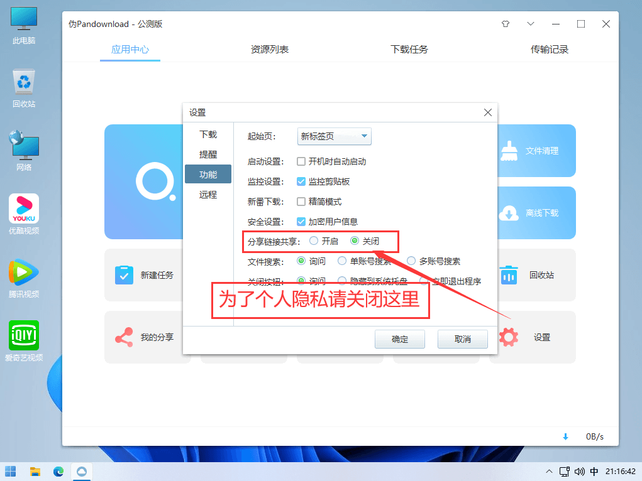The width and height of the screenshot is (642, 481).
Task: Switch to 传输记录 tab
Action: 550,50
